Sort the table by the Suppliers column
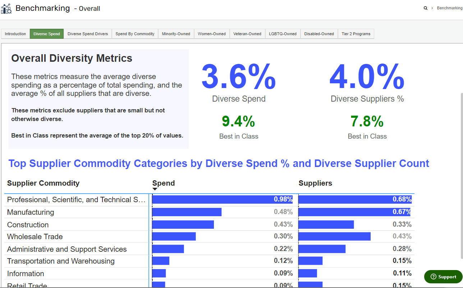The width and height of the screenshot is (463, 288). click(x=315, y=183)
